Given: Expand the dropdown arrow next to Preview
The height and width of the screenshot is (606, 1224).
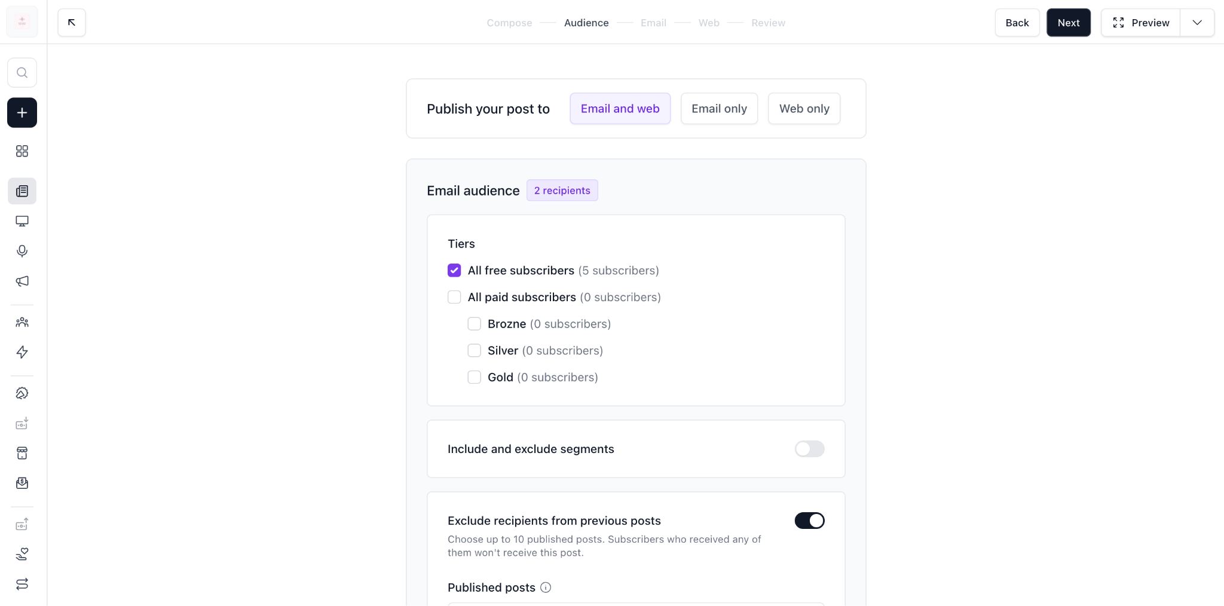Looking at the screenshot, I should coord(1197,23).
